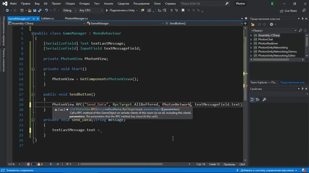Open the Debug configuration dropdown
This screenshot has height=173, width=309.
70,11
